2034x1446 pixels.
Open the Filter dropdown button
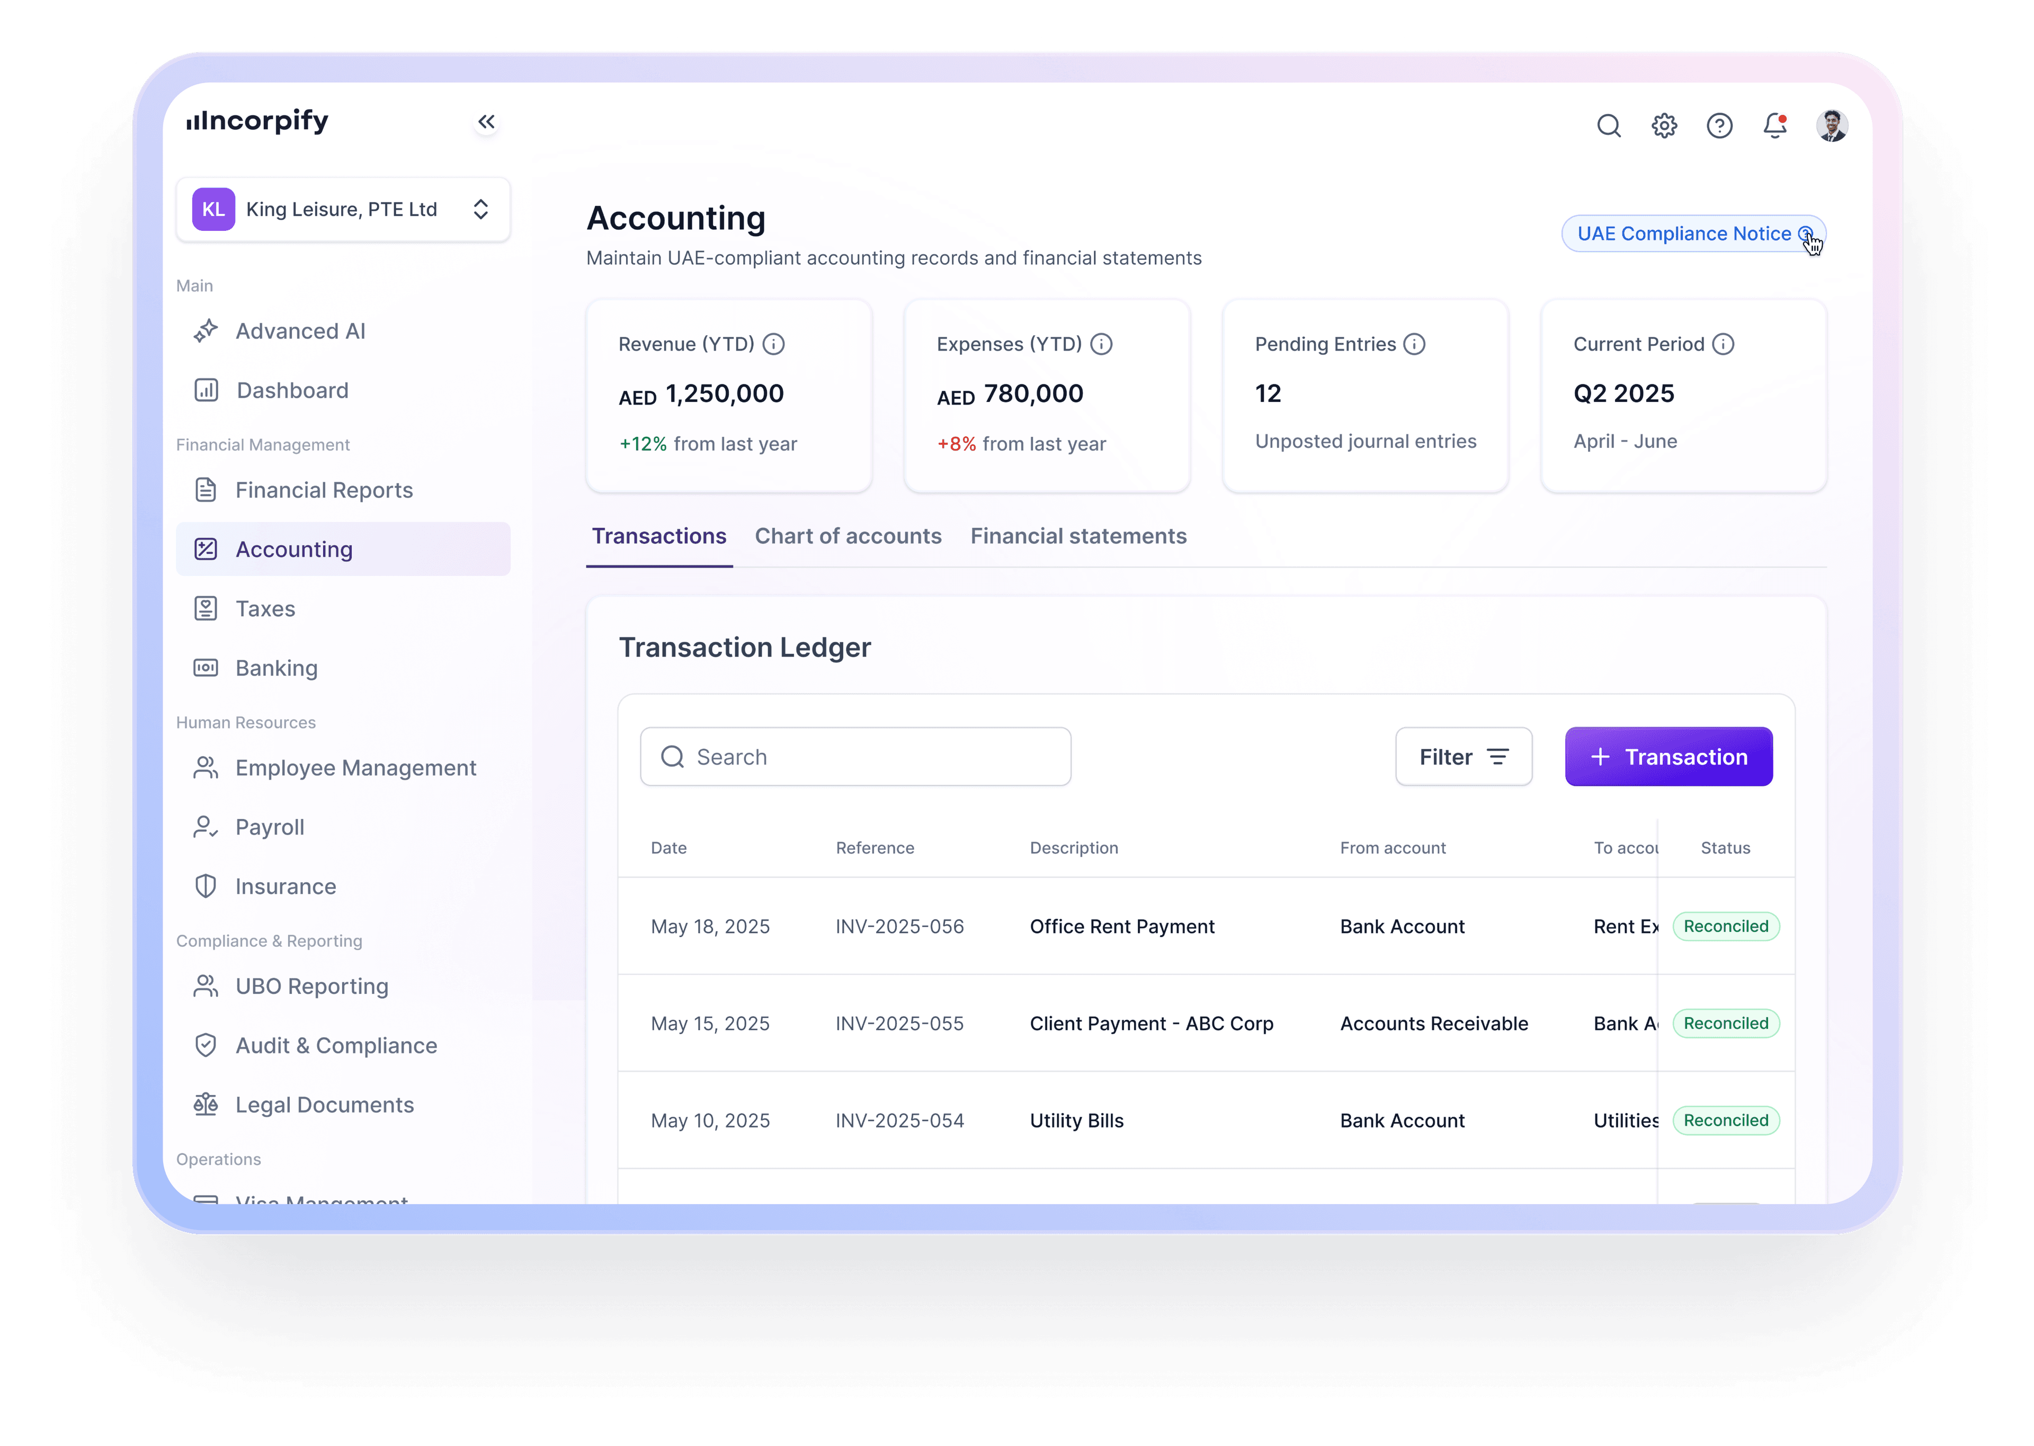coord(1463,757)
